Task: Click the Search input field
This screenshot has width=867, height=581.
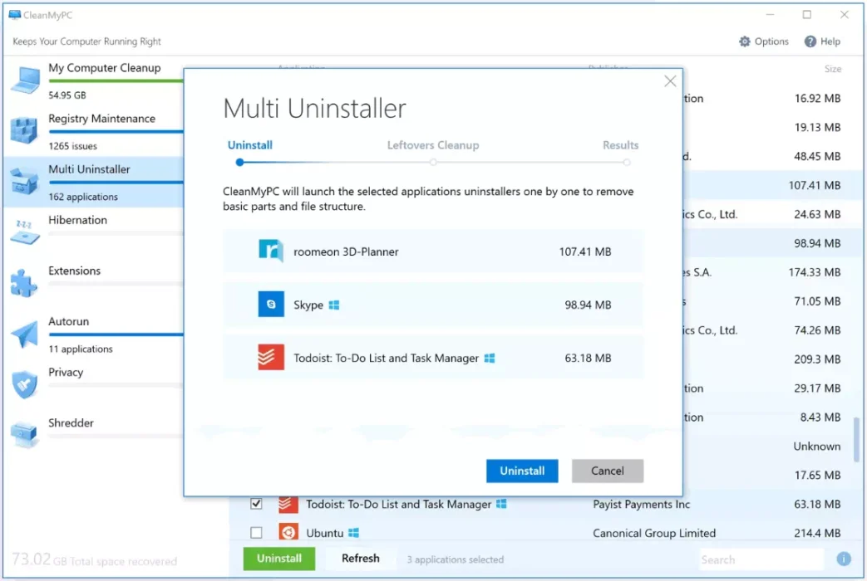Action: tap(761, 559)
